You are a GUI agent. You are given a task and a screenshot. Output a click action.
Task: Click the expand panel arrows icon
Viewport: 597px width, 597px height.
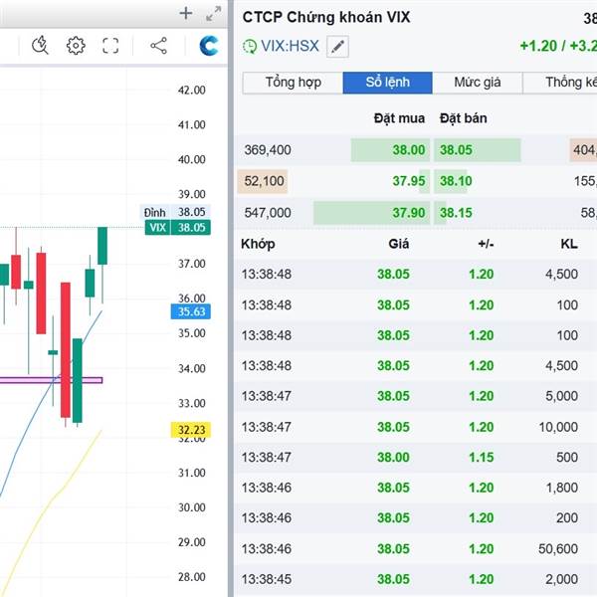(214, 14)
